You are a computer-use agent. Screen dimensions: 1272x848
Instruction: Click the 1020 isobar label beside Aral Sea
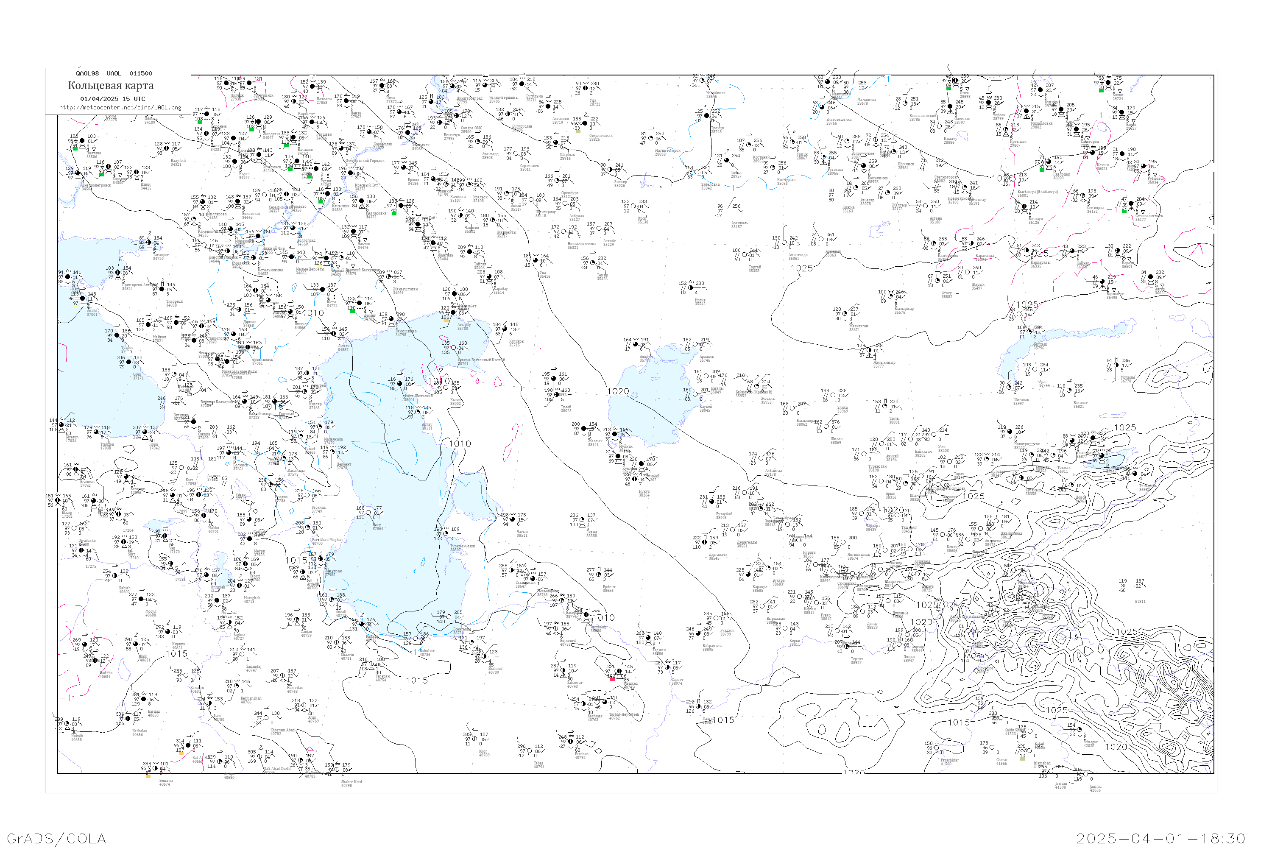point(618,391)
